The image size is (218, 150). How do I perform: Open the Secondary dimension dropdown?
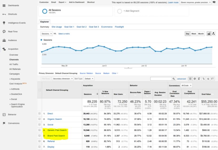(63, 79)
